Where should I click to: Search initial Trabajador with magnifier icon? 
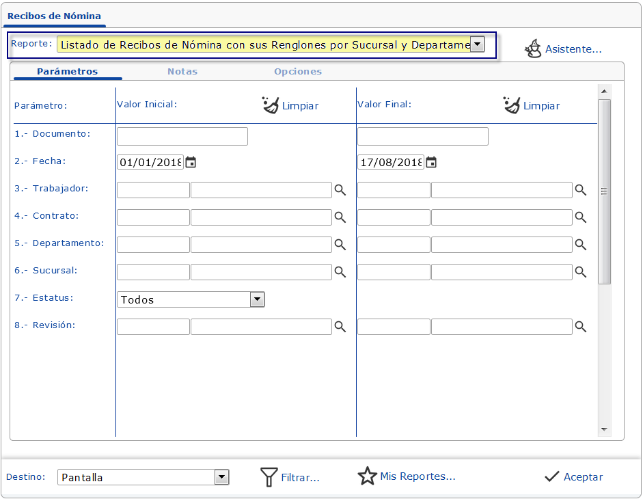point(340,190)
